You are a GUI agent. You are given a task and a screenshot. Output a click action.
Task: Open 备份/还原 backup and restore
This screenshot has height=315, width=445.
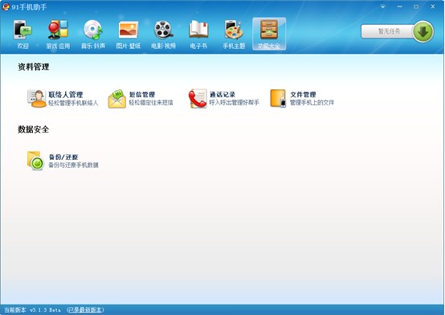pos(63,161)
